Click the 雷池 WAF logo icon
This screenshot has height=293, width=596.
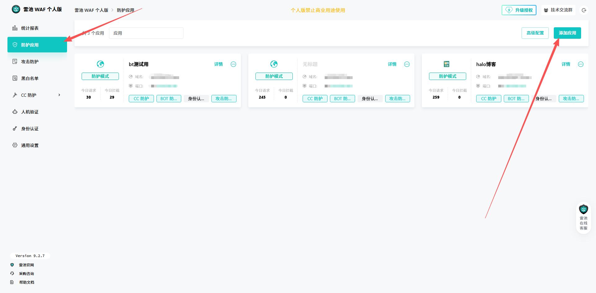click(16, 9)
